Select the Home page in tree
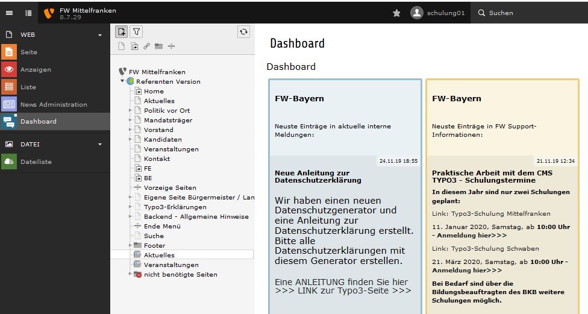The width and height of the screenshot is (588, 314). (154, 91)
